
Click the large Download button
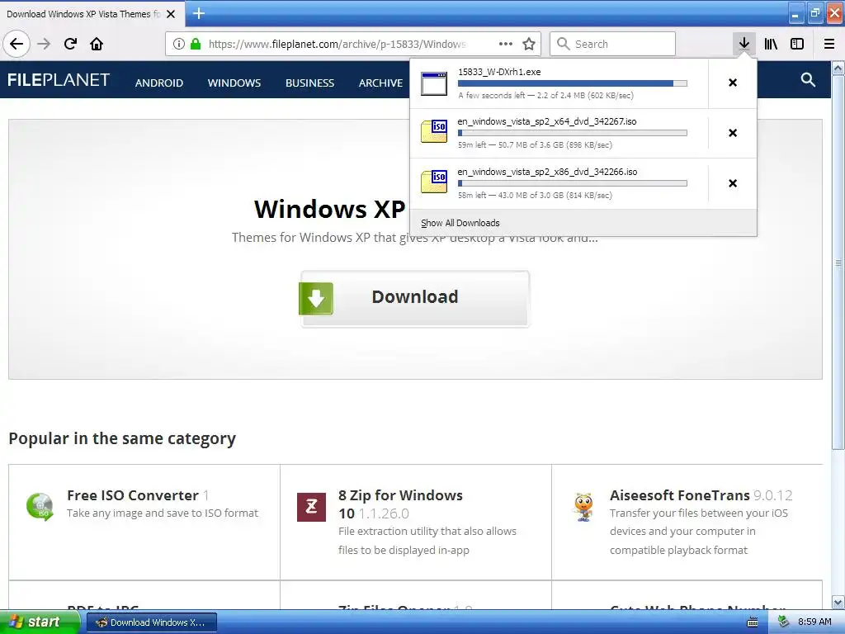[x=415, y=298]
